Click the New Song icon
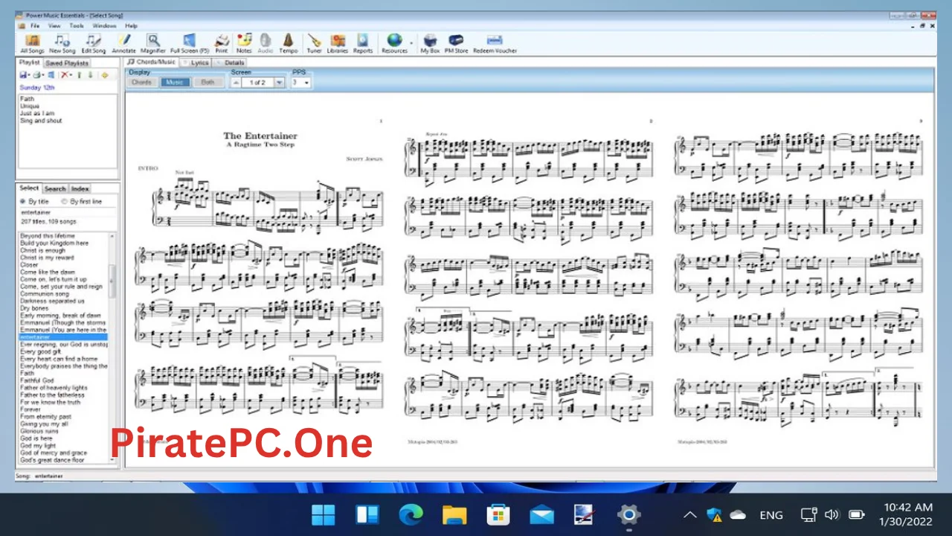The width and height of the screenshot is (952, 536). [62, 43]
